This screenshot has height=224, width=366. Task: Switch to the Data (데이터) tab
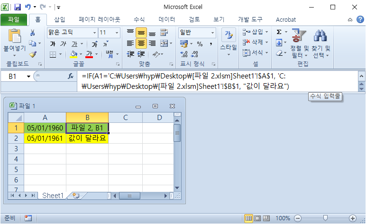pos(167,19)
